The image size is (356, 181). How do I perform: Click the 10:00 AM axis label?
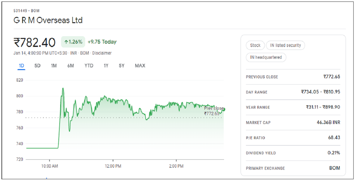[x=50, y=166]
